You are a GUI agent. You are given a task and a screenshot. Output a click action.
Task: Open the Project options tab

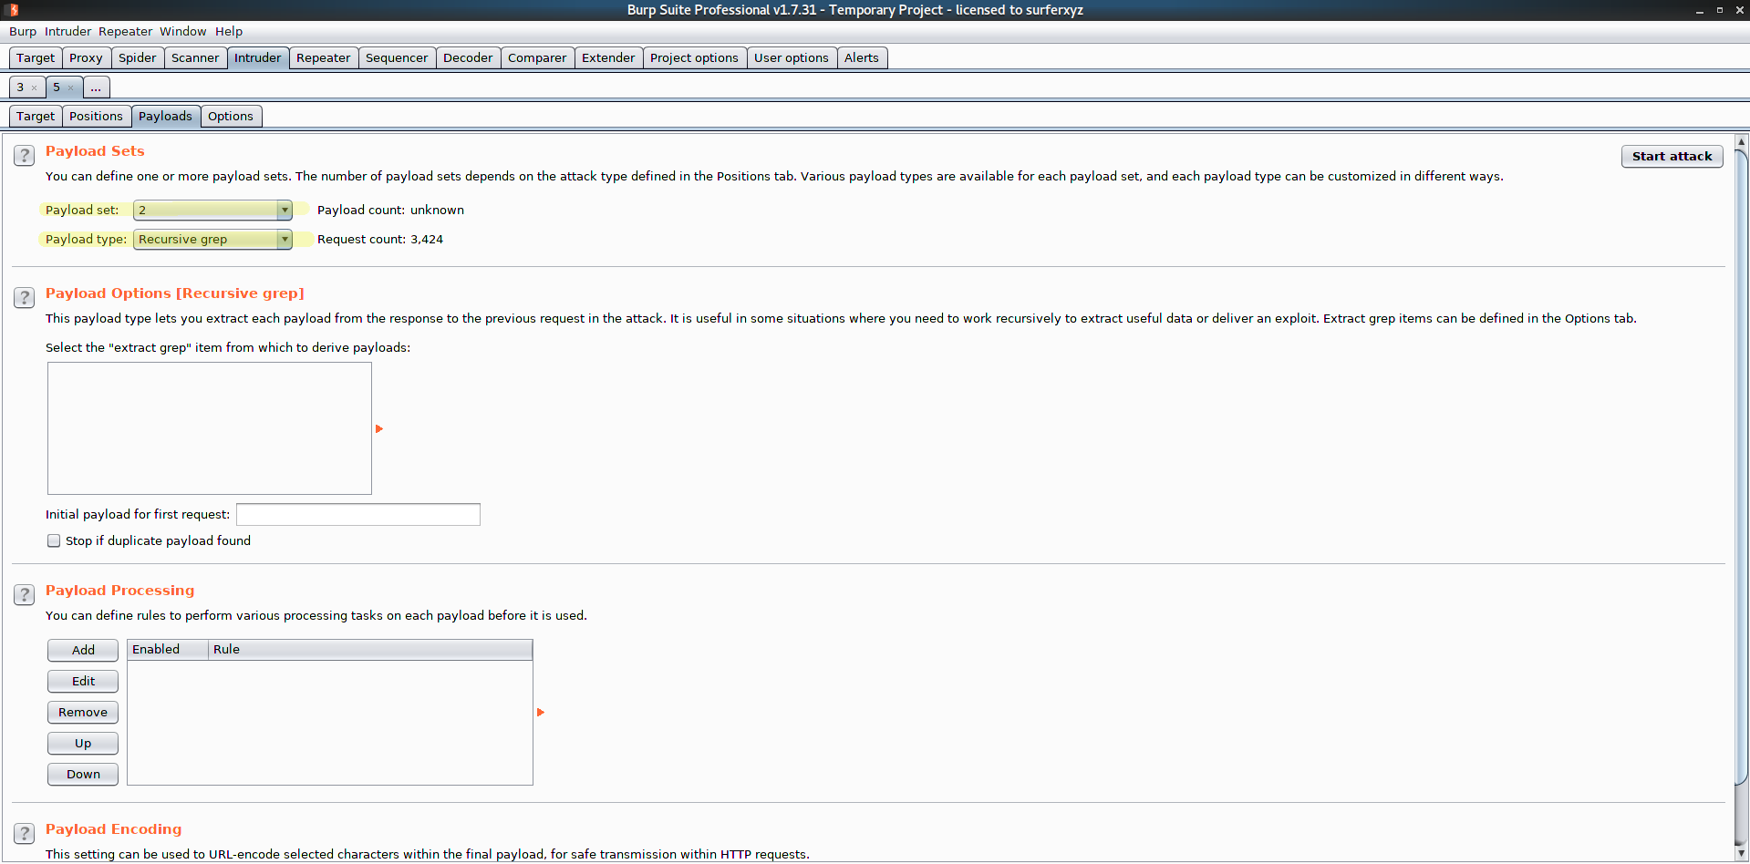(x=694, y=57)
